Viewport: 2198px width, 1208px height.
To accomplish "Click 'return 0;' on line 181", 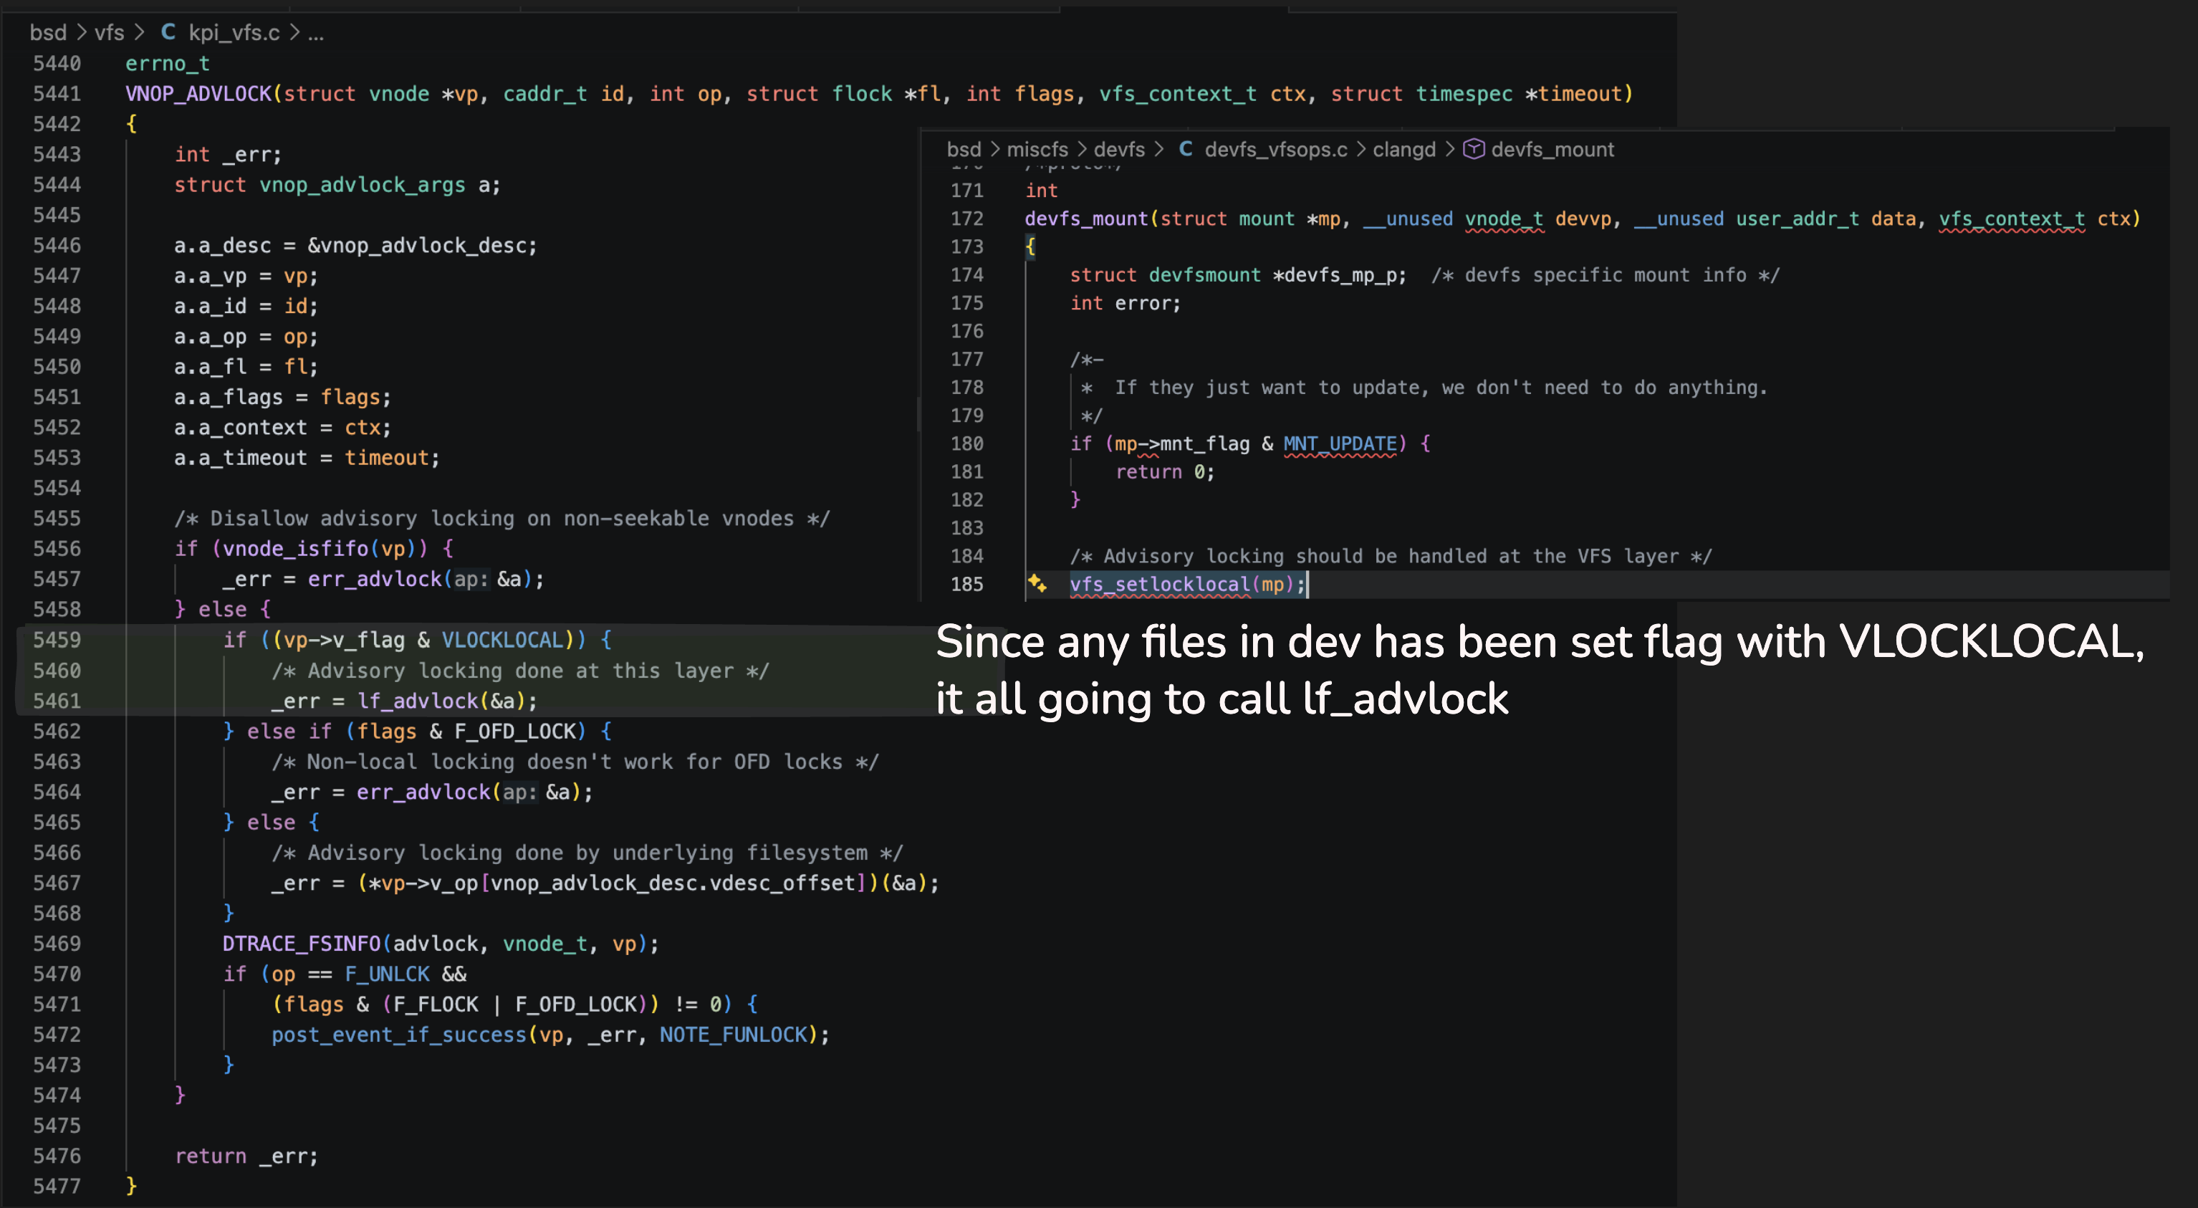I will coord(1165,471).
